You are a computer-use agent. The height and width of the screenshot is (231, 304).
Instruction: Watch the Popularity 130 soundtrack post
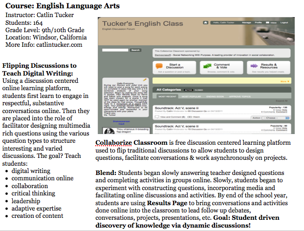click(194, 117)
